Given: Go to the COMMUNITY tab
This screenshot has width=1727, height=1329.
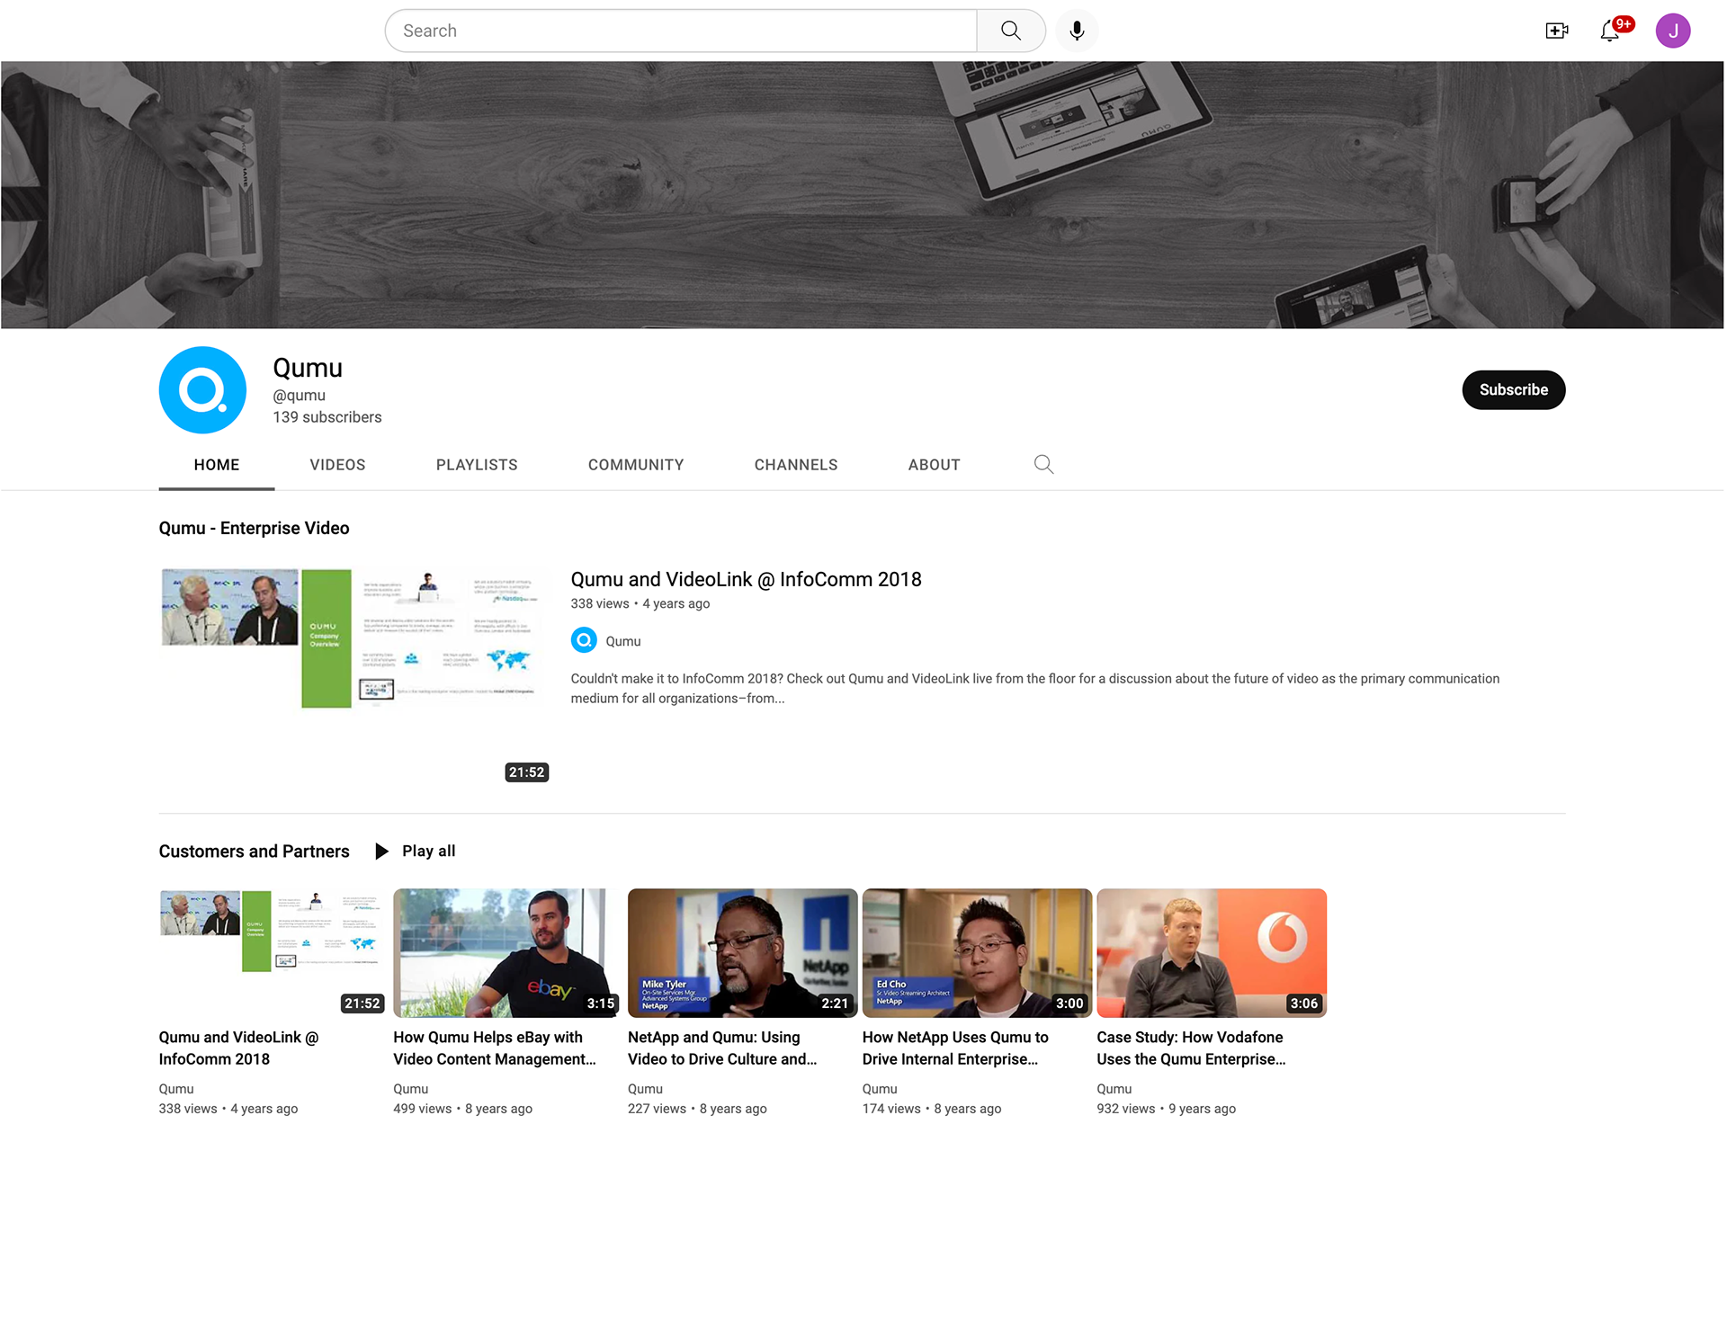Looking at the screenshot, I should pyautogui.click(x=636, y=465).
